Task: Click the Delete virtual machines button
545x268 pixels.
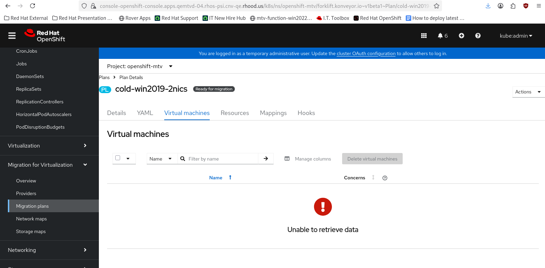Action: pyautogui.click(x=372, y=159)
